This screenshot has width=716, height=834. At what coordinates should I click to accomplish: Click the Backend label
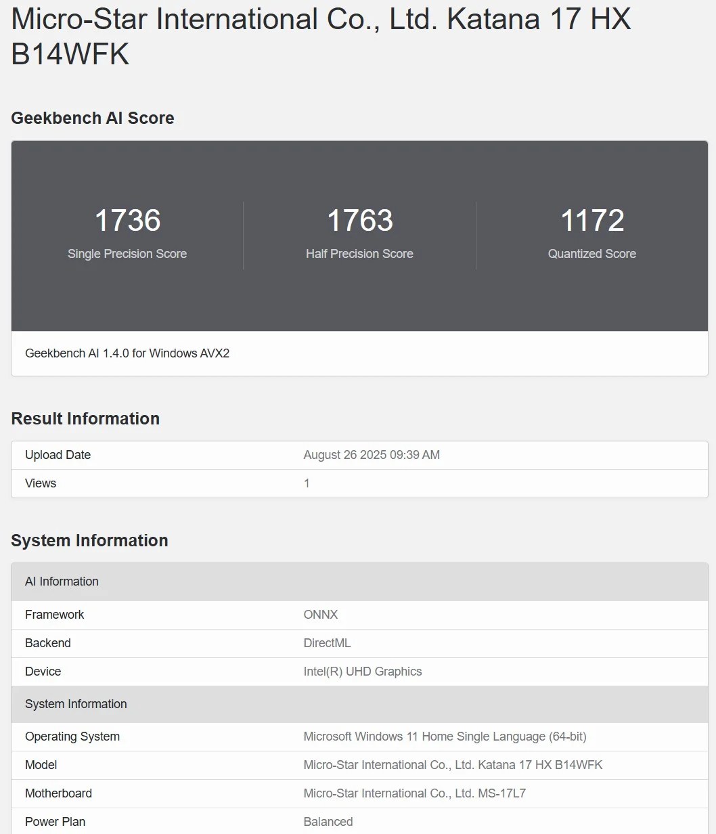tap(48, 643)
